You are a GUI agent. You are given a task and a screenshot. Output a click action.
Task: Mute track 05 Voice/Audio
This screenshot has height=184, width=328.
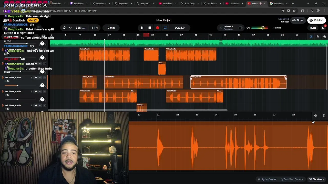(x=36, y=91)
